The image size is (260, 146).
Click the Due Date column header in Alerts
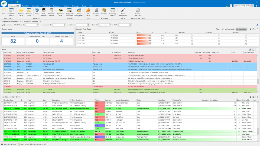[120, 53]
